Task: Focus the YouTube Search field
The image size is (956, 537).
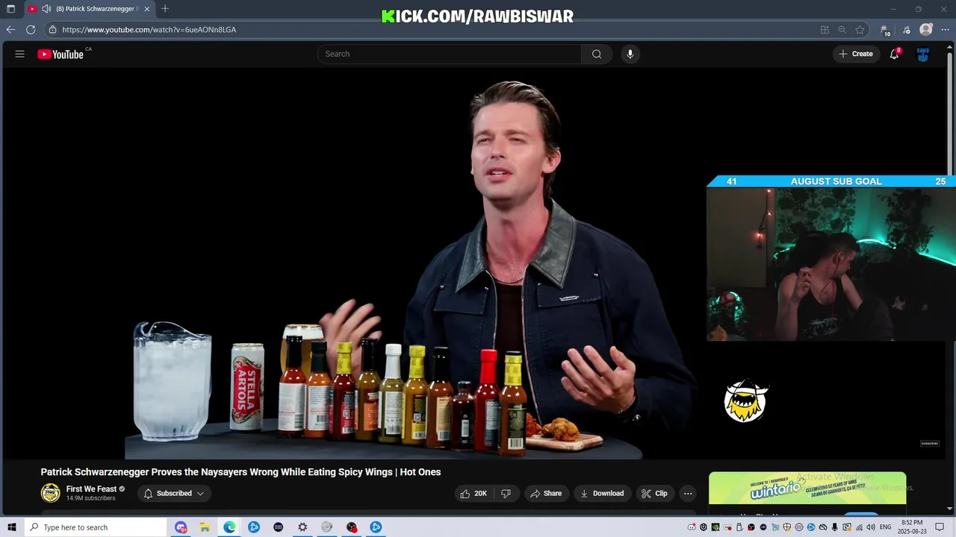Action: tap(450, 54)
